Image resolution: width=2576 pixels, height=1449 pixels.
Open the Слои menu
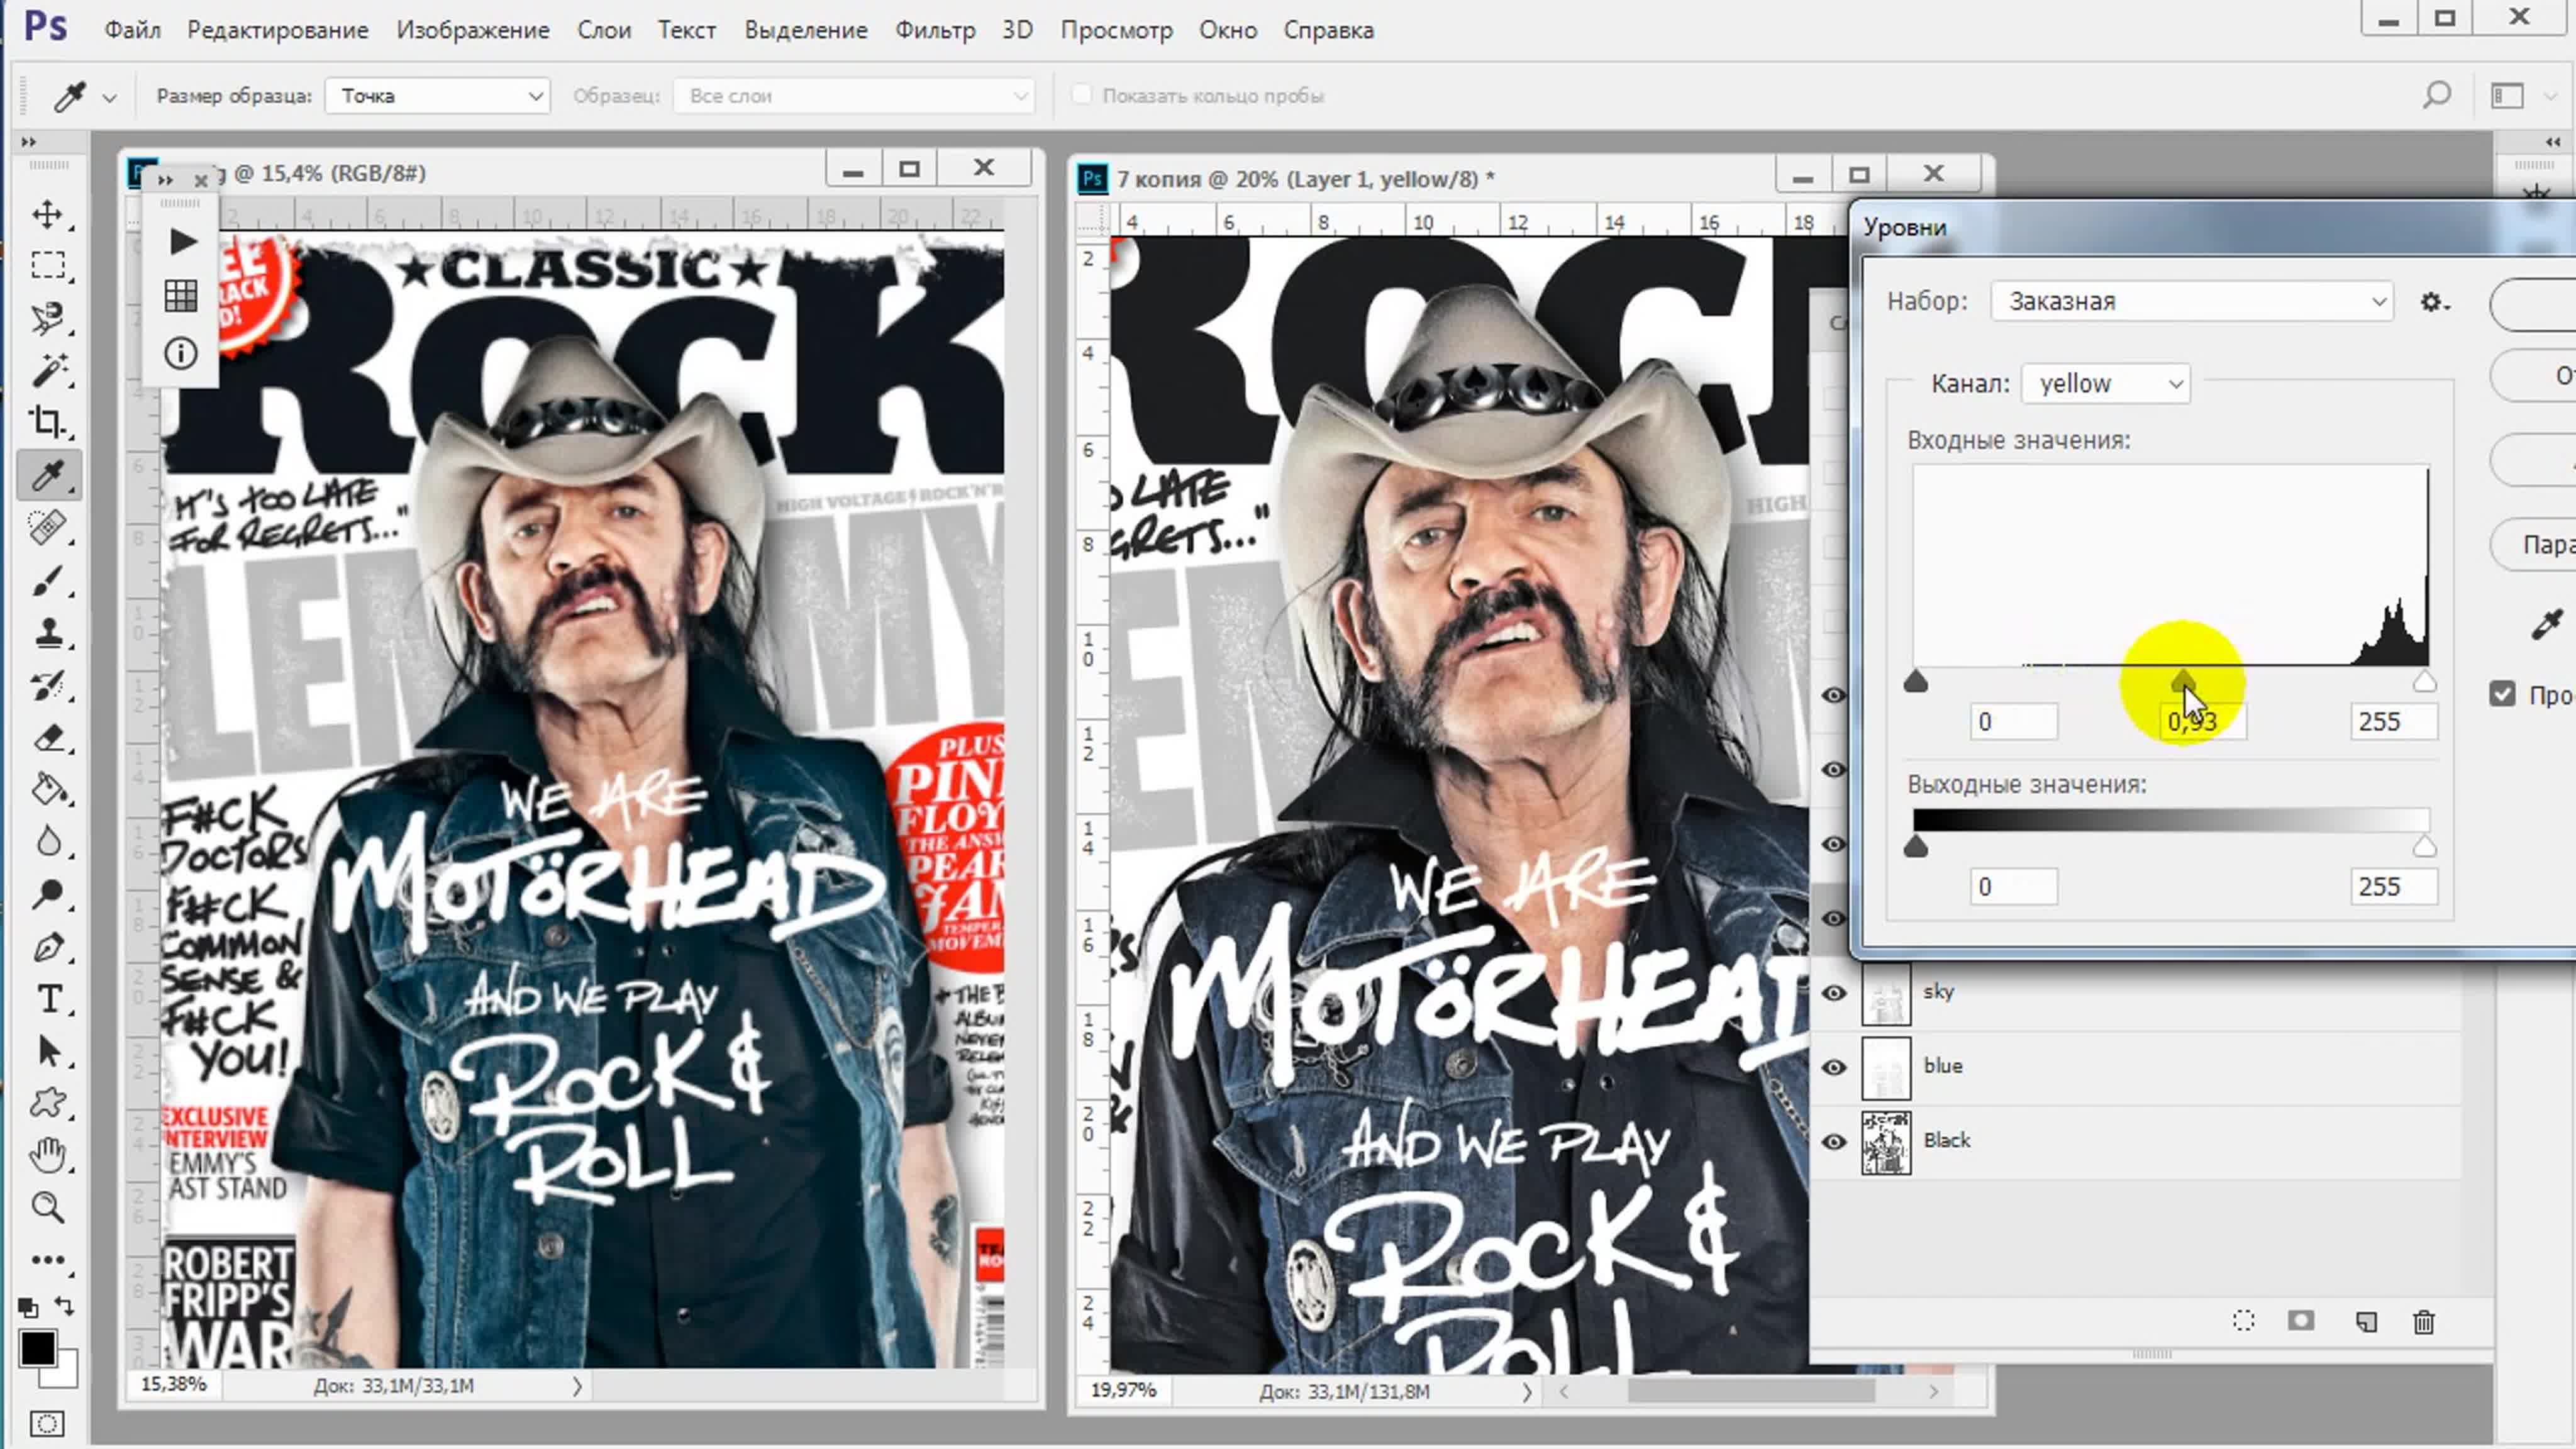point(604,30)
